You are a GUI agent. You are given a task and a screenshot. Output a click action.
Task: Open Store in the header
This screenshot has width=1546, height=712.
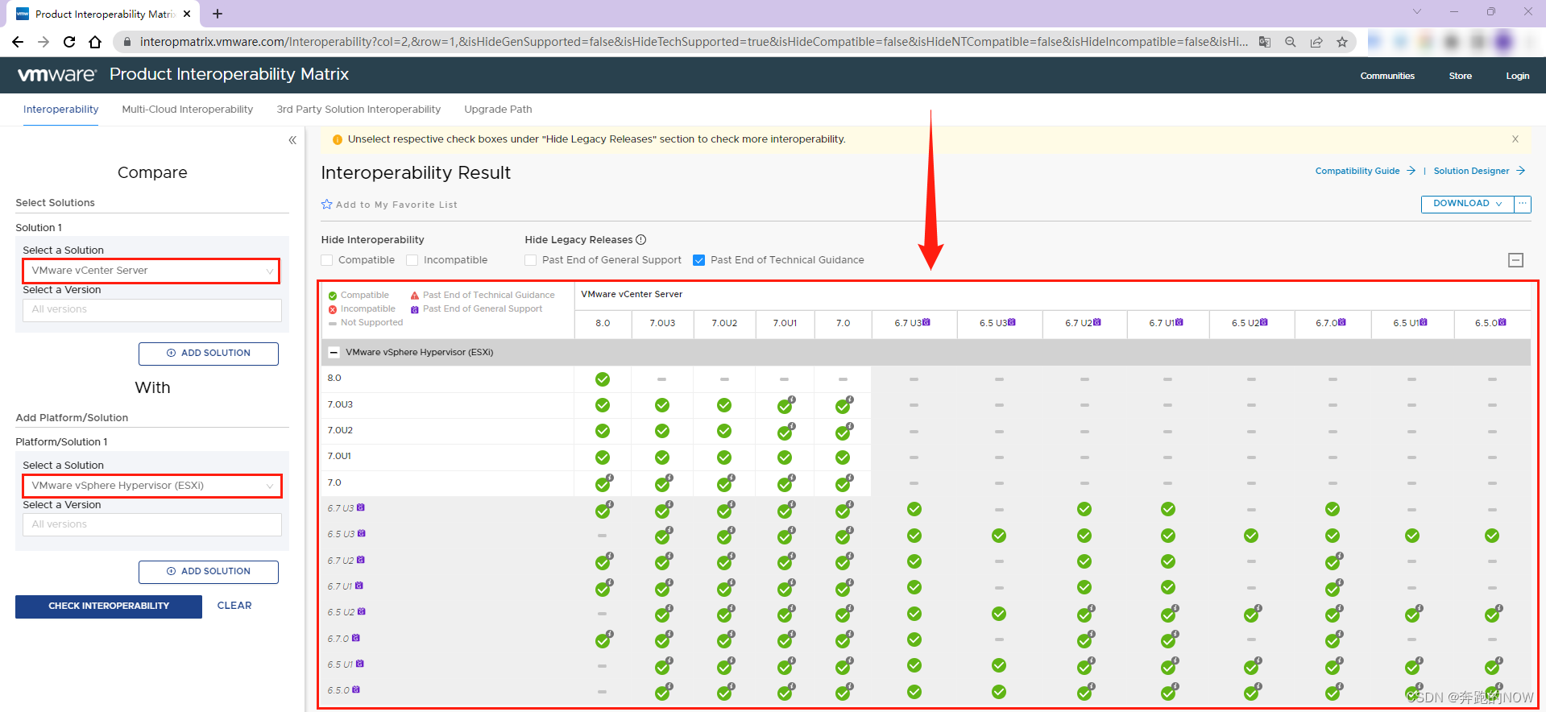point(1460,76)
